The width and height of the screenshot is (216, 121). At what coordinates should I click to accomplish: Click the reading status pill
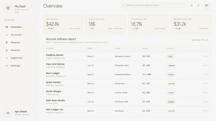click(x=171, y=66)
